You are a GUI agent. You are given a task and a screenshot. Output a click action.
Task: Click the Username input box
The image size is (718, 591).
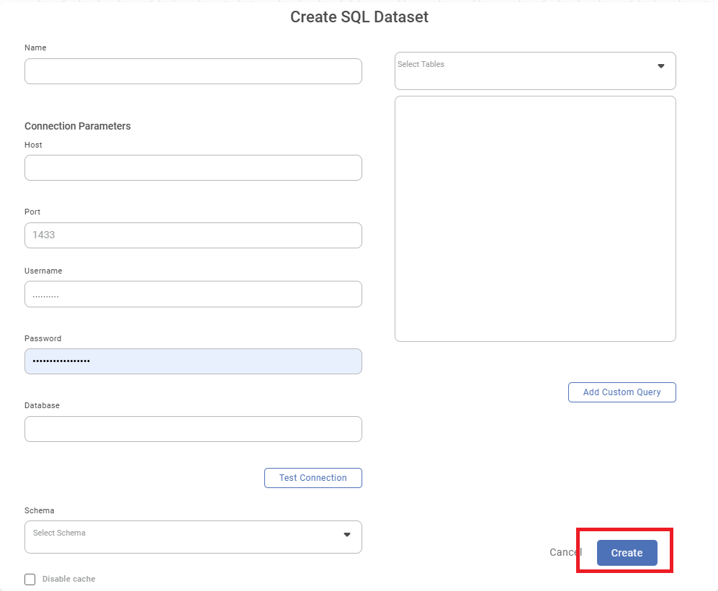[193, 294]
